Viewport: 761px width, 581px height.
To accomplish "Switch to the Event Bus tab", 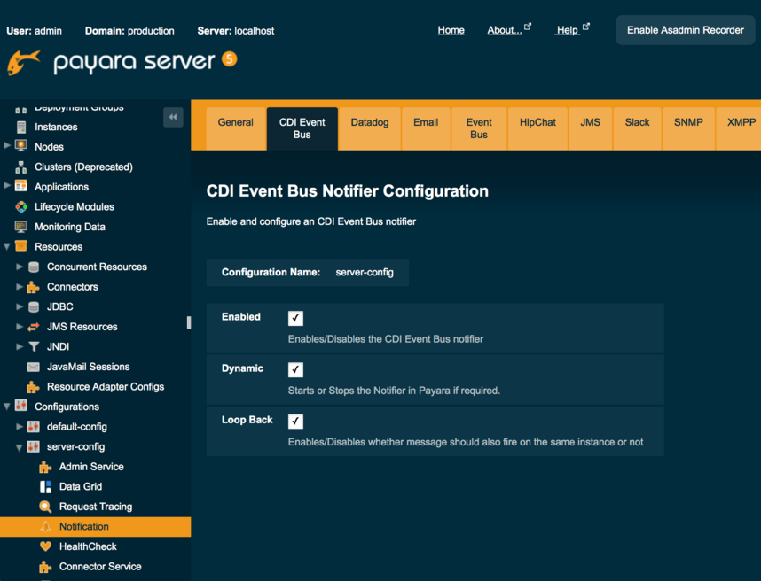I will click(x=479, y=128).
